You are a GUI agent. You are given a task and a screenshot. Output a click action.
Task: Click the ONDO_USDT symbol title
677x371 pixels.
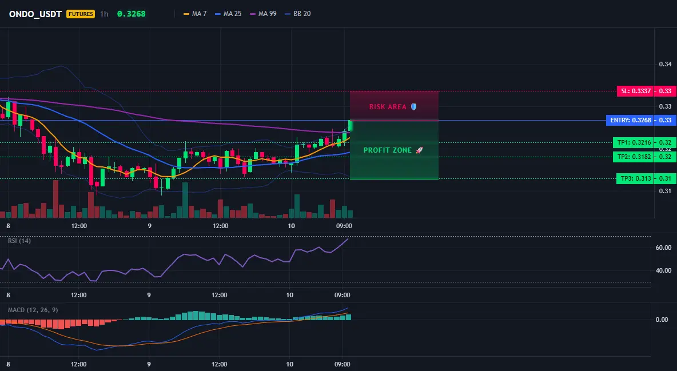coord(35,14)
